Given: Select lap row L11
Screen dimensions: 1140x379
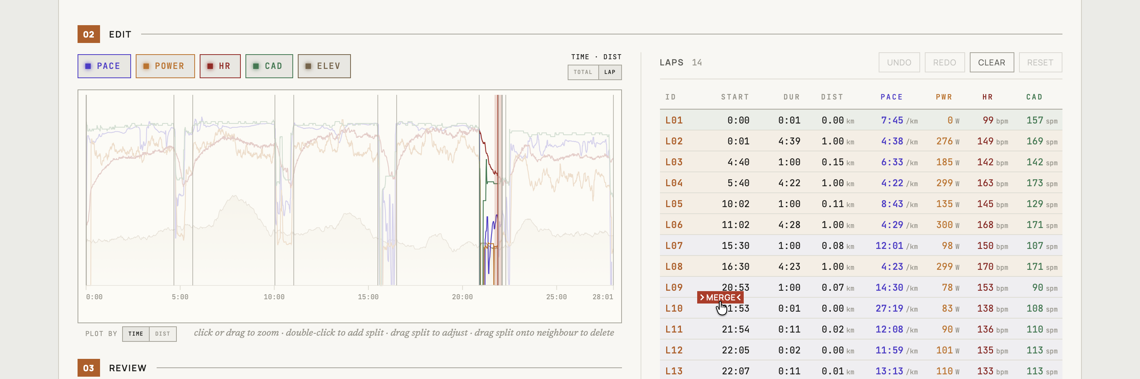Looking at the screenshot, I should [x=861, y=329].
